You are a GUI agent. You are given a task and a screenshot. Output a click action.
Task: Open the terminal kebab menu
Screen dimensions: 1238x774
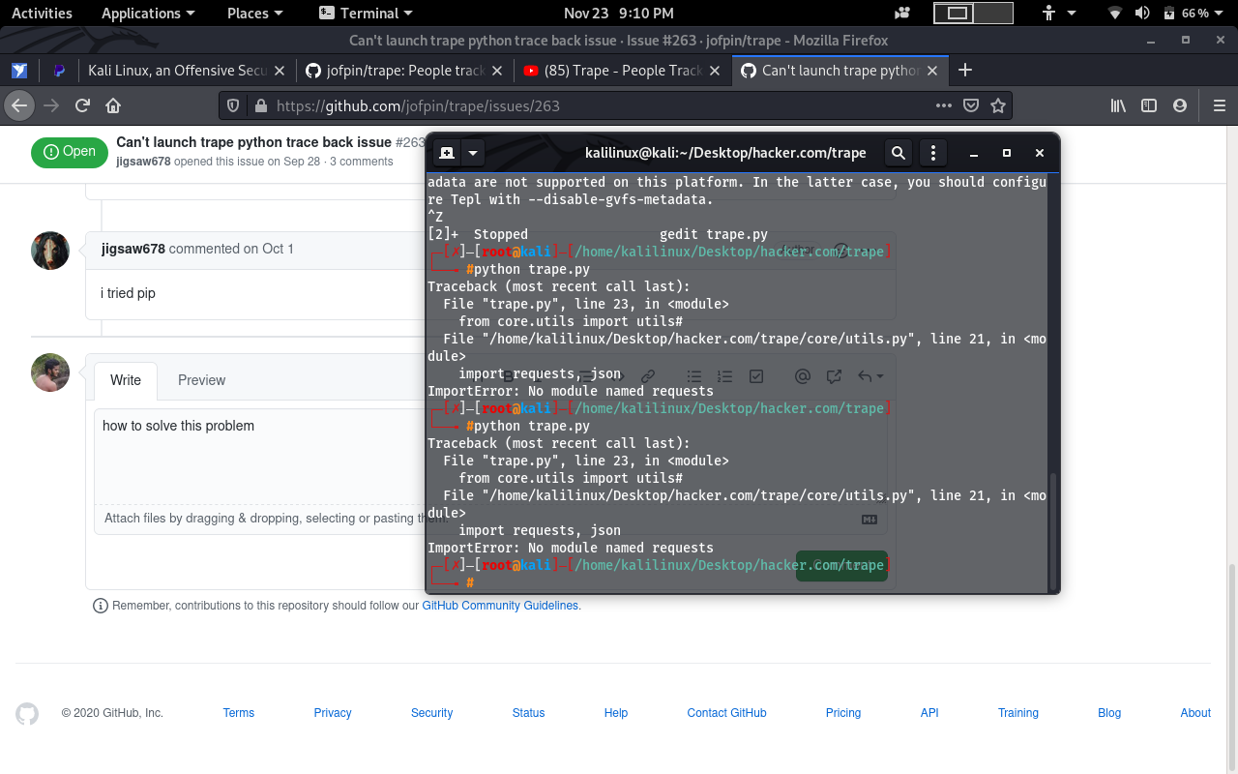(932, 152)
